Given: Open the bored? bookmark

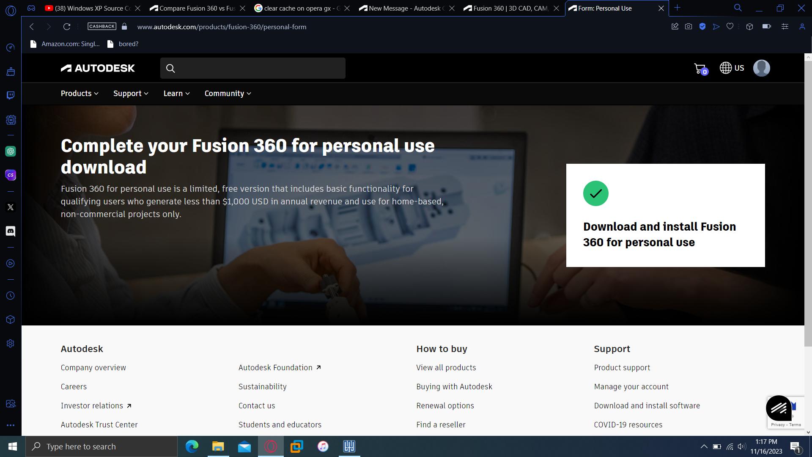Looking at the screenshot, I should click(123, 44).
